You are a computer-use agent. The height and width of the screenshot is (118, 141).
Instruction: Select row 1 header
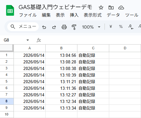[7, 55]
